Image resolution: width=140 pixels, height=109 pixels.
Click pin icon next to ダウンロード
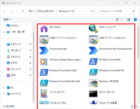[30, 51]
